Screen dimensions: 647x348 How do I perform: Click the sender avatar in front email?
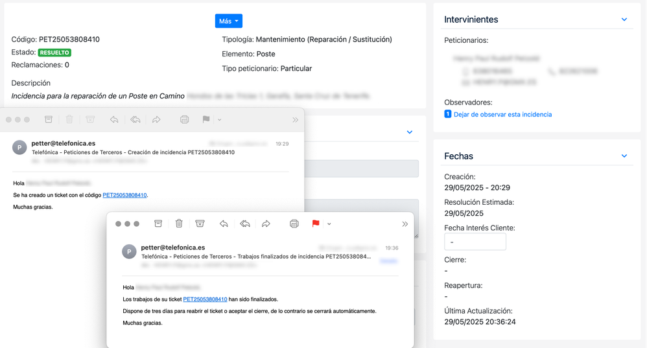pyautogui.click(x=129, y=251)
